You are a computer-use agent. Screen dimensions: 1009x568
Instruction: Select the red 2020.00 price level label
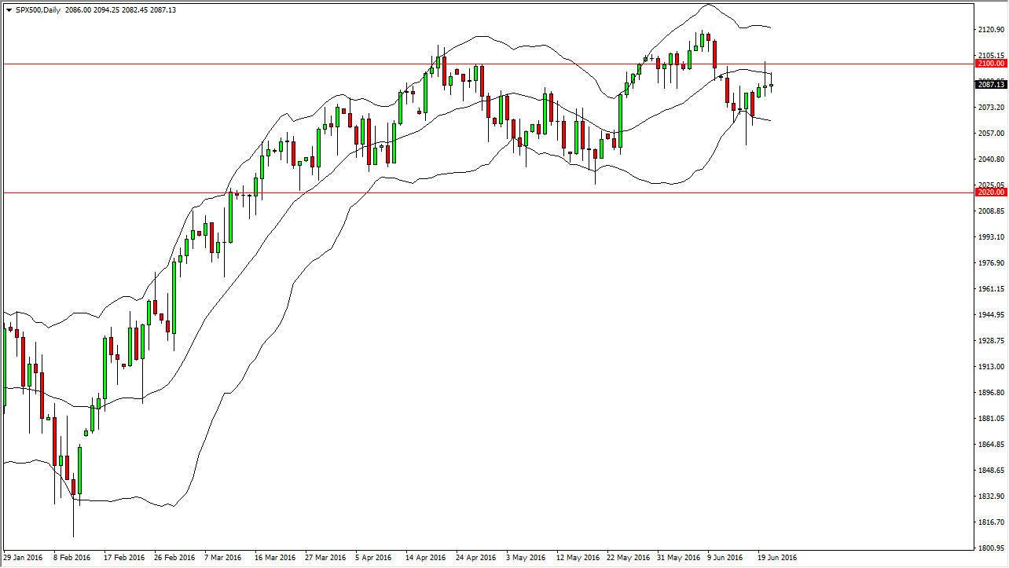[x=989, y=191]
